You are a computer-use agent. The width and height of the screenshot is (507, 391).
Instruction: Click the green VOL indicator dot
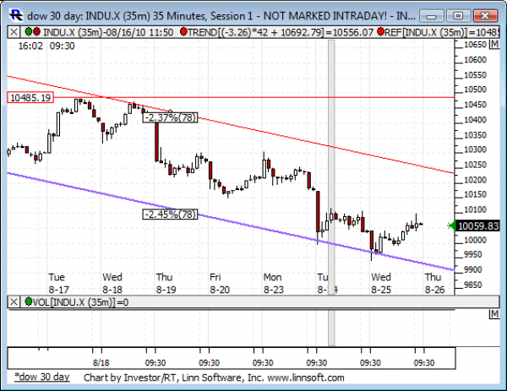[x=29, y=301]
